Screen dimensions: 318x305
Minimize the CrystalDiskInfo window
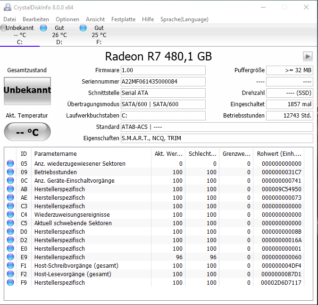[x=263, y=7]
